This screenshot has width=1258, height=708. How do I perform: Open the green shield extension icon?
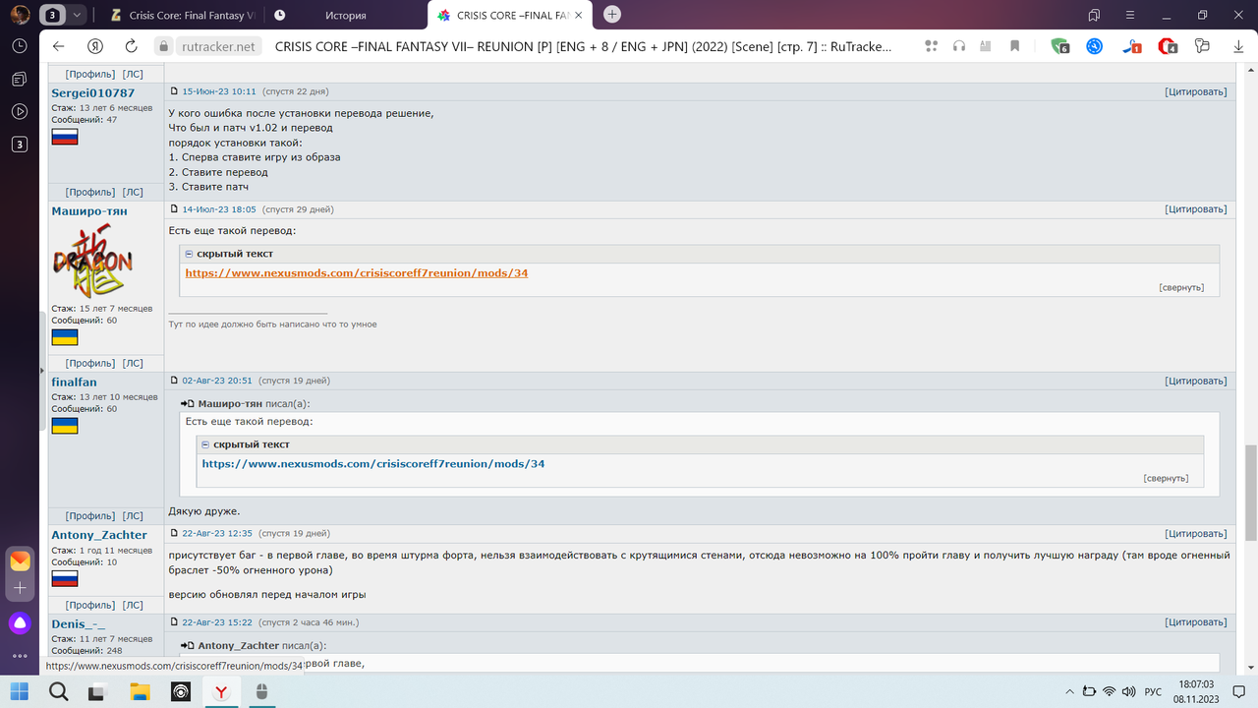pyautogui.click(x=1059, y=46)
